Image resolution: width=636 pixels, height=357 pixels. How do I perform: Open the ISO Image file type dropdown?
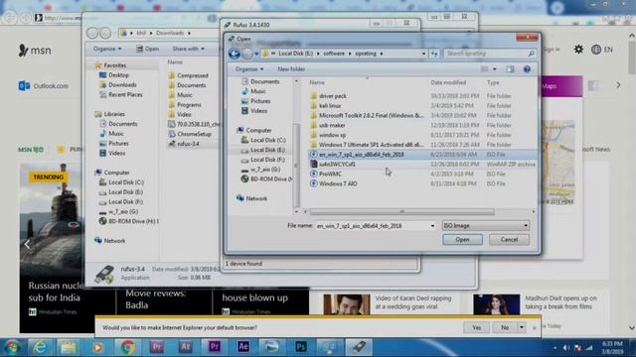click(x=486, y=225)
